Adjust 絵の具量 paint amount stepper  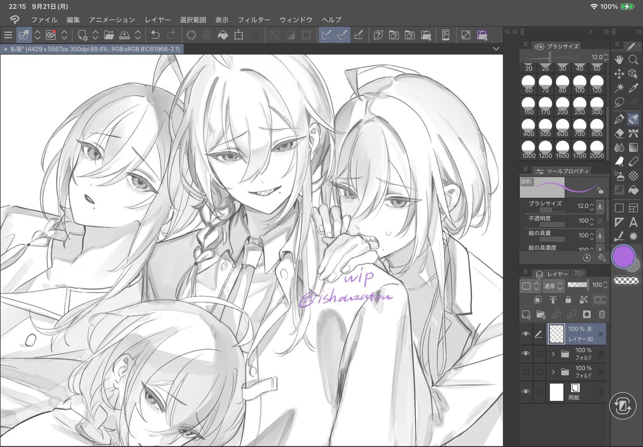coord(592,236)
